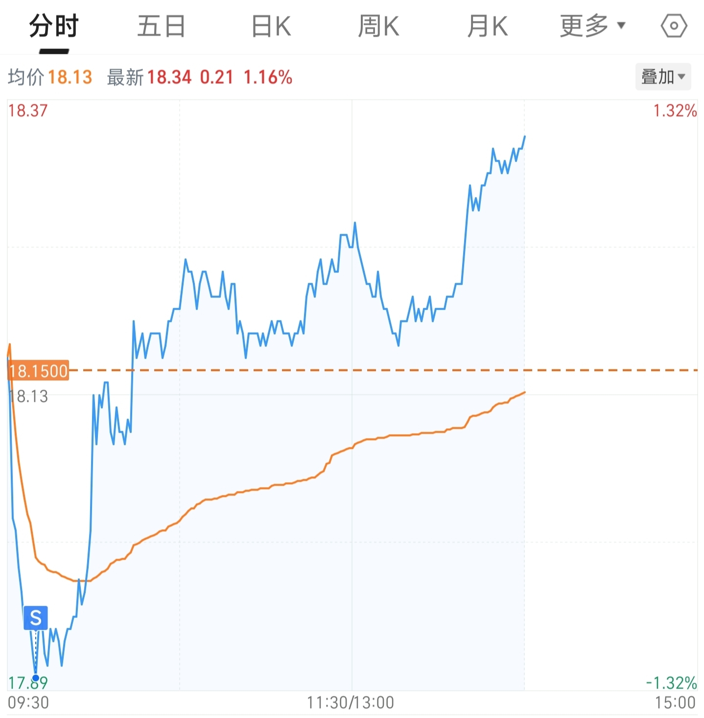Click the 15:00 closing time label
The height and width of the screenshot is (718, 704).
[x=675, y=703]
